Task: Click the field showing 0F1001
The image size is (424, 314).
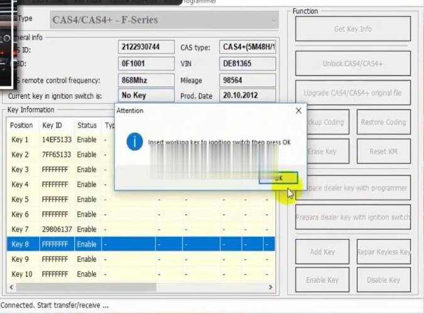Action: point(146,63)
